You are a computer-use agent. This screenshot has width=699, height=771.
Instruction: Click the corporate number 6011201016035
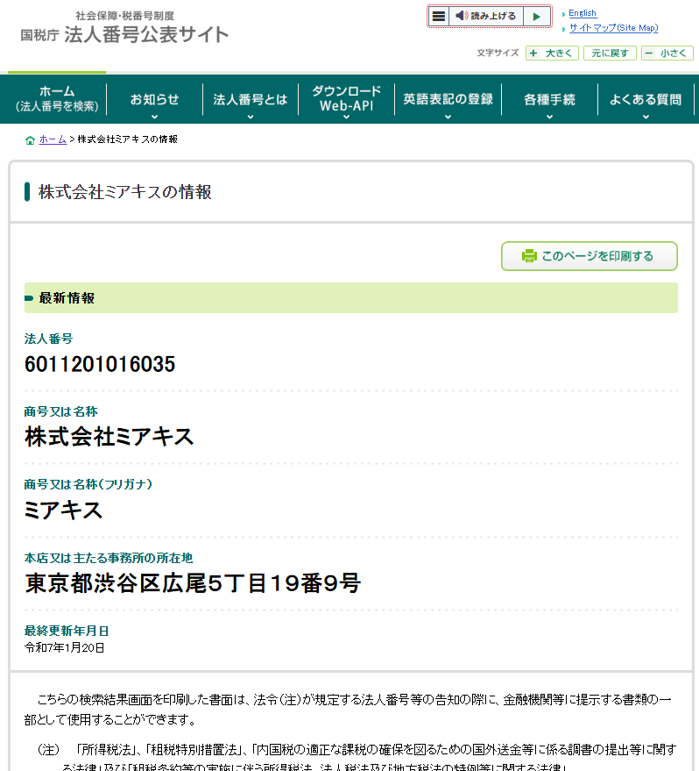point(100,365)
